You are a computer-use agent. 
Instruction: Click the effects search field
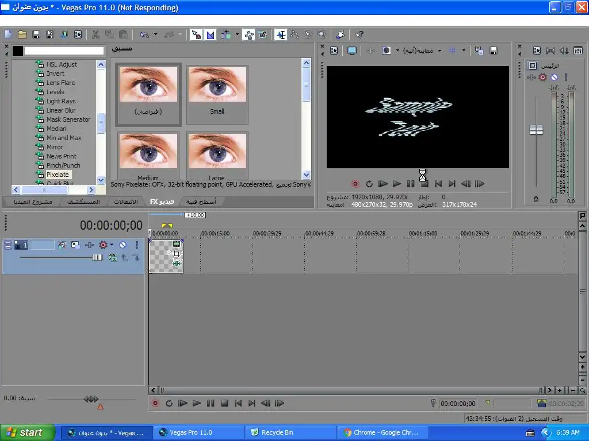click(64, 51)
